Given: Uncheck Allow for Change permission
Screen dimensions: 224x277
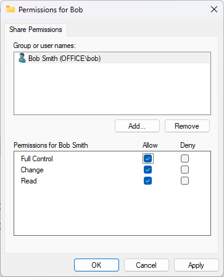Looking at the screenshot, I should pyautogui.click(x=148, y=170).
